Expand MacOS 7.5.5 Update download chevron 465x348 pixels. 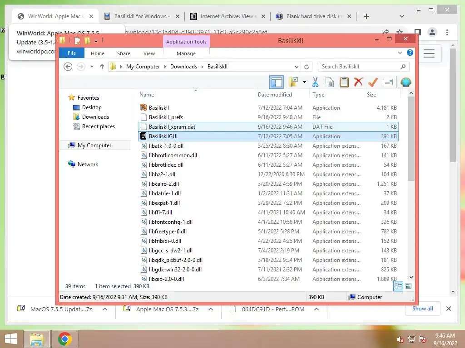105,309
